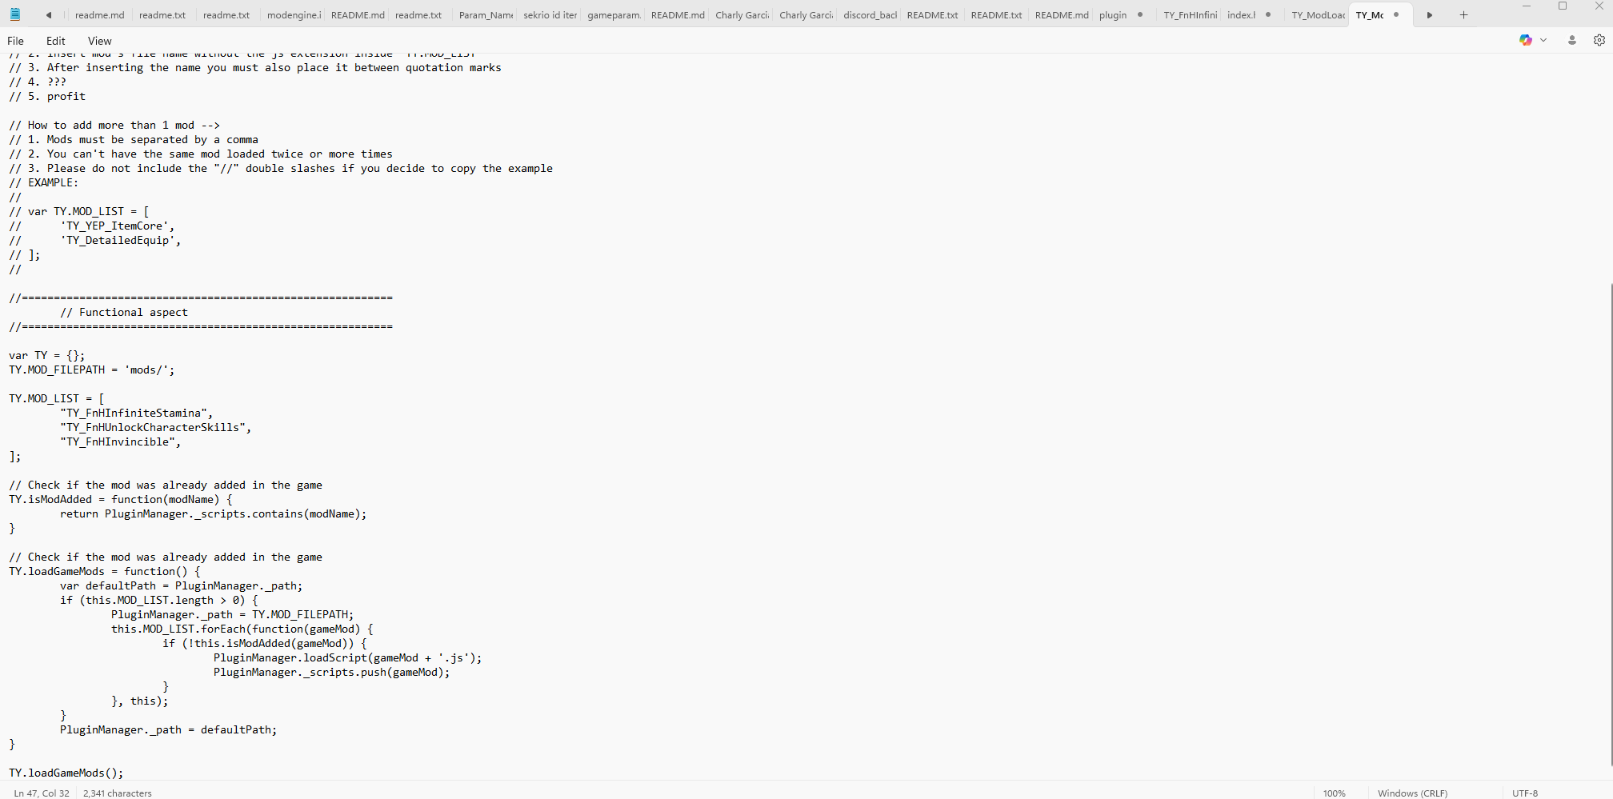Close the unsaved plugin tab via its dot

(1140, 14)
